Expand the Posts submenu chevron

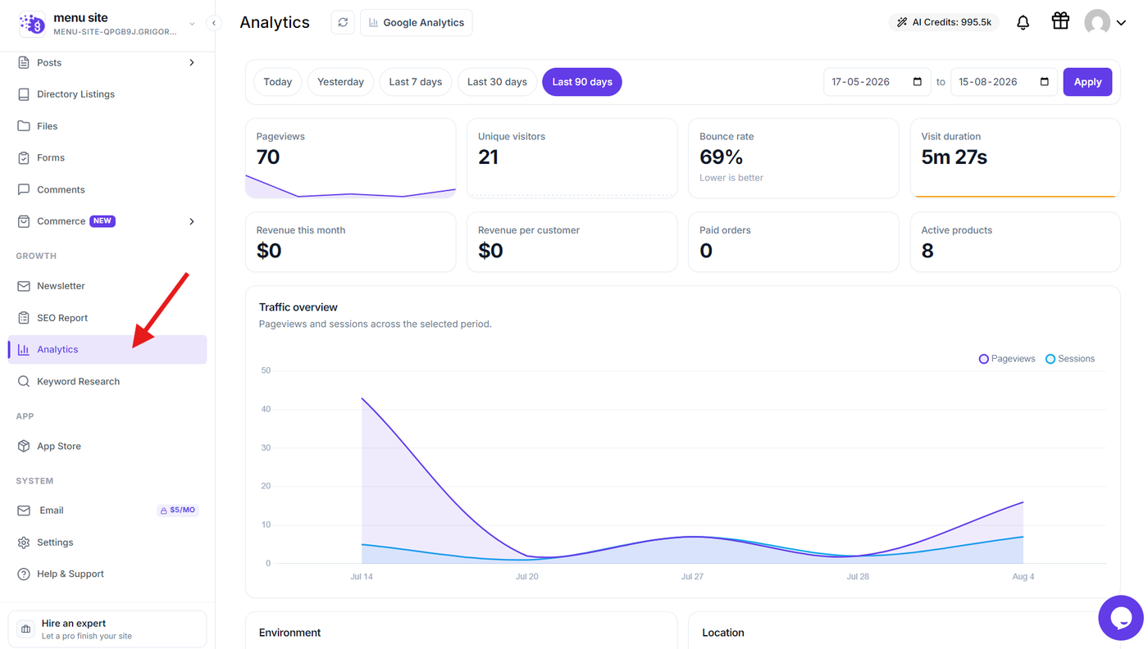click(192, 62)
